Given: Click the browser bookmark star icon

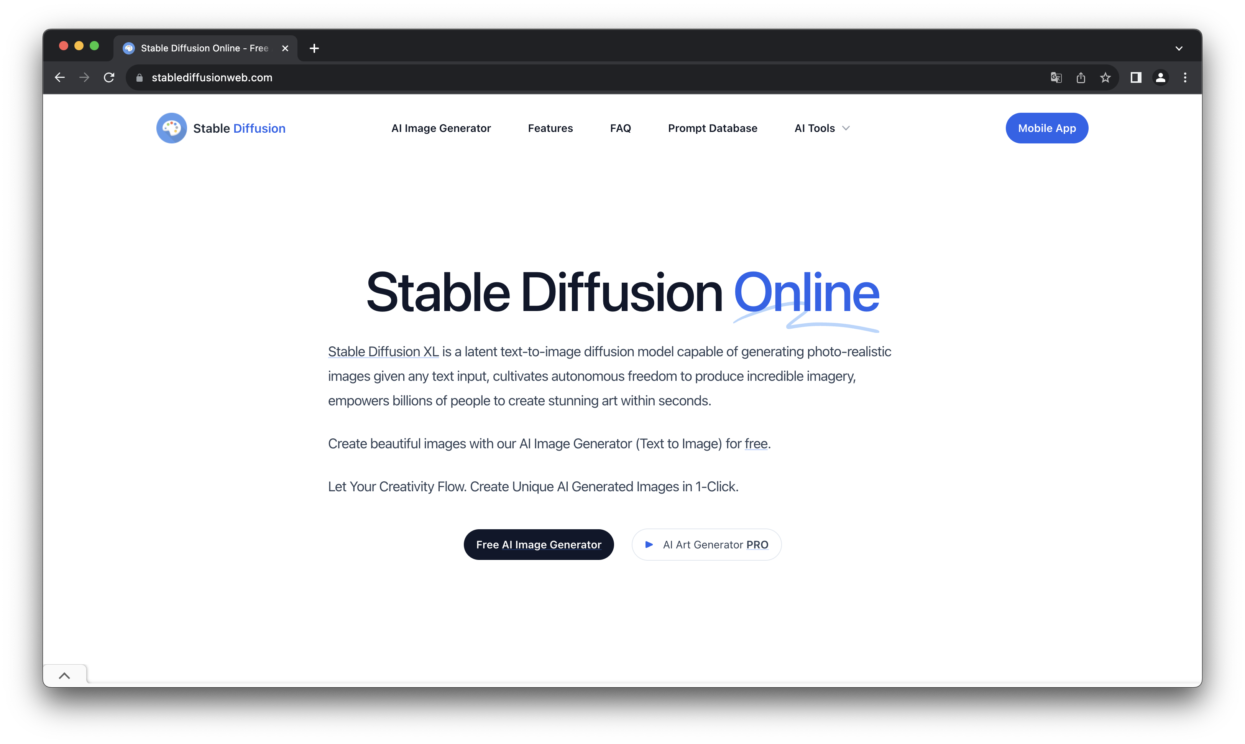Looking at the screenshot, I should point(1106,78).
